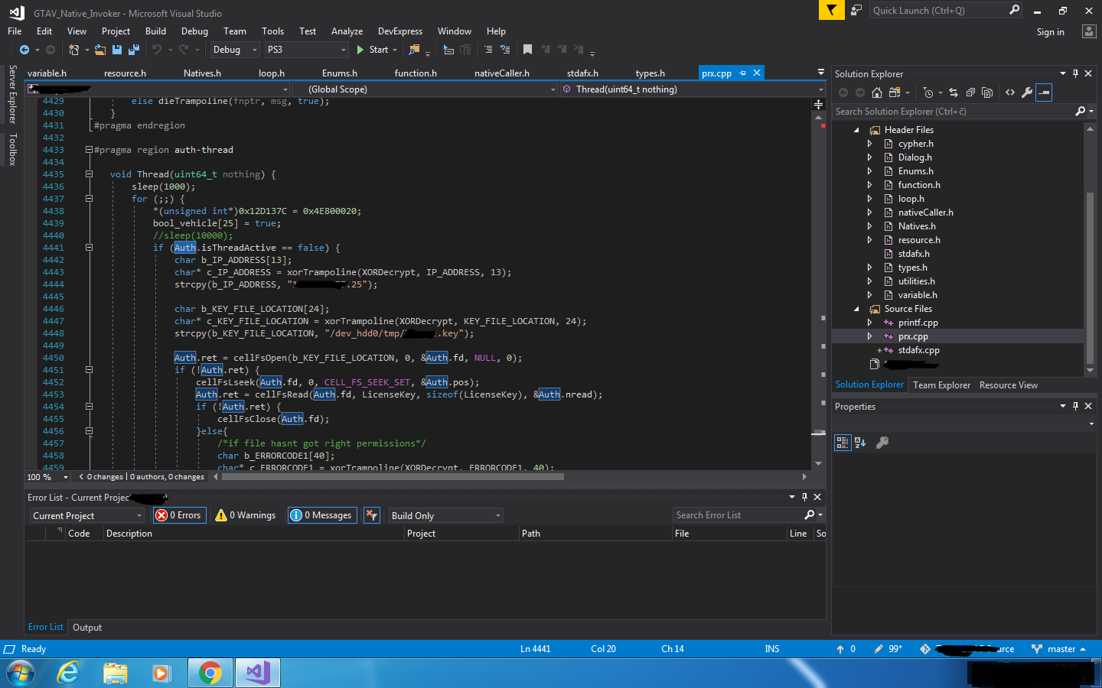Toggle Preview Selected Items button
Viewport: 1102px width, 688px height.
click(1045, 92)
